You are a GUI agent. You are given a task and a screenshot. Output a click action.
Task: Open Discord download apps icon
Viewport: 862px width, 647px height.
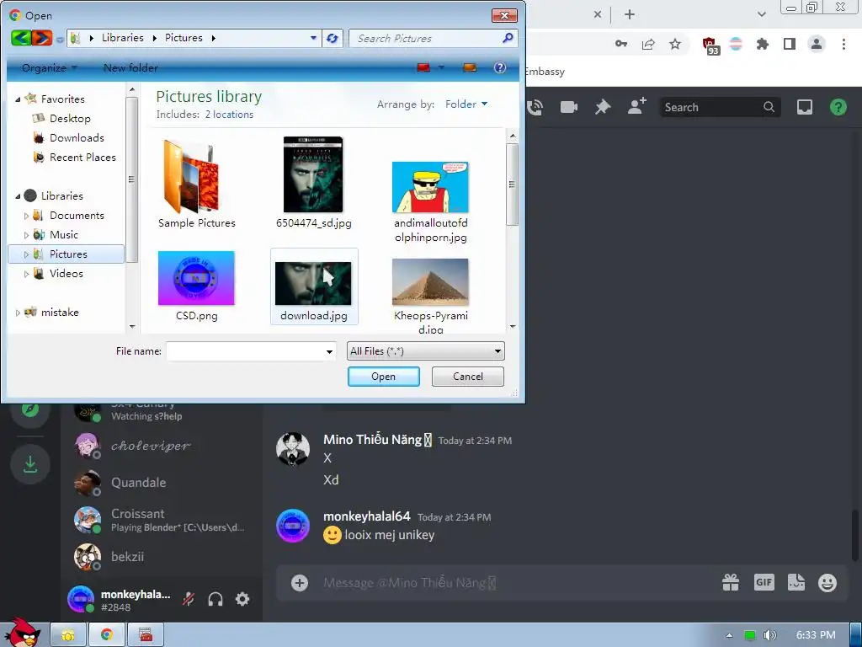point(30,464)
